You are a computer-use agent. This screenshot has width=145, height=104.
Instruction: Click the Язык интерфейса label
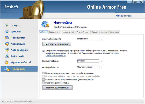(50, 61)
